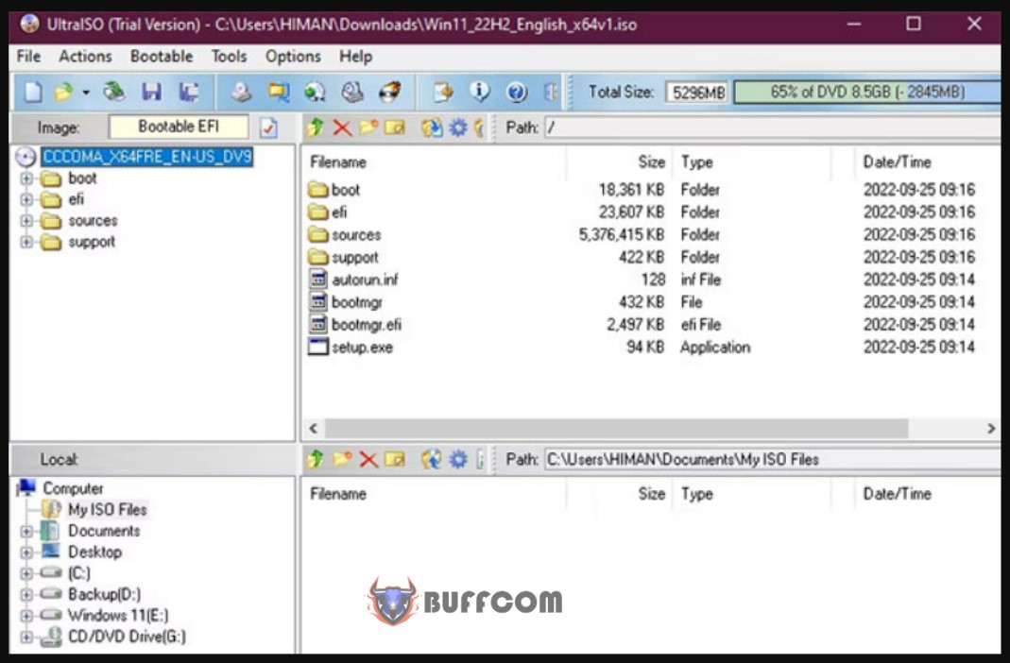The image size is (1010, 663).
Task: Click the Open CD/DVD icon with green arrow
Action: click(114, 92)
